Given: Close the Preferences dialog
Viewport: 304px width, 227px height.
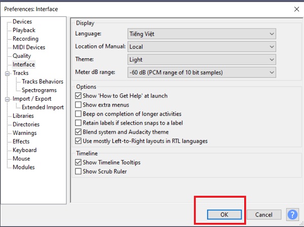Looking at the screenshot, I should click(296, 9).
